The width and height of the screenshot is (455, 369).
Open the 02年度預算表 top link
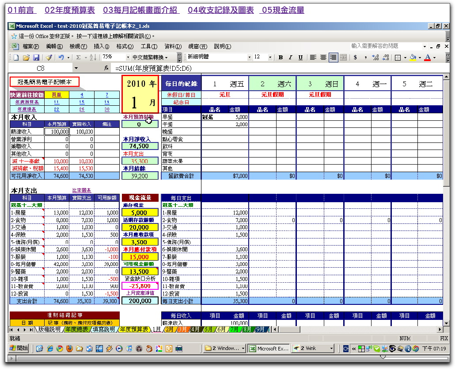tap(70, 10)
